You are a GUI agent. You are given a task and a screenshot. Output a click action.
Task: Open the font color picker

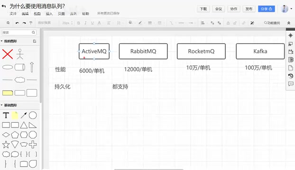point(99,23)
